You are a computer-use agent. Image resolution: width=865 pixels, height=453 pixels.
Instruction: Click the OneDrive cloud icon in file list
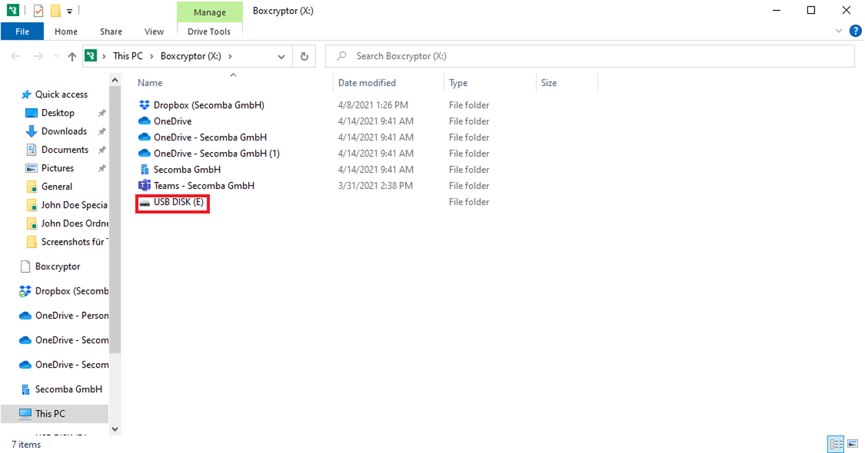pyautogui.click(x=144, y=121)
